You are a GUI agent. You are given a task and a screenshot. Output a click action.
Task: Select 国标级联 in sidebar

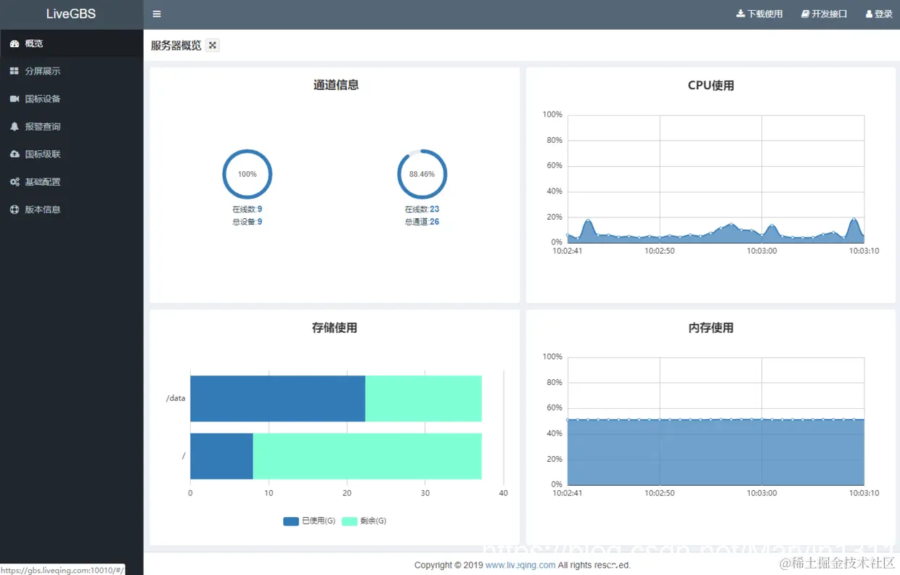pos(71,154)
